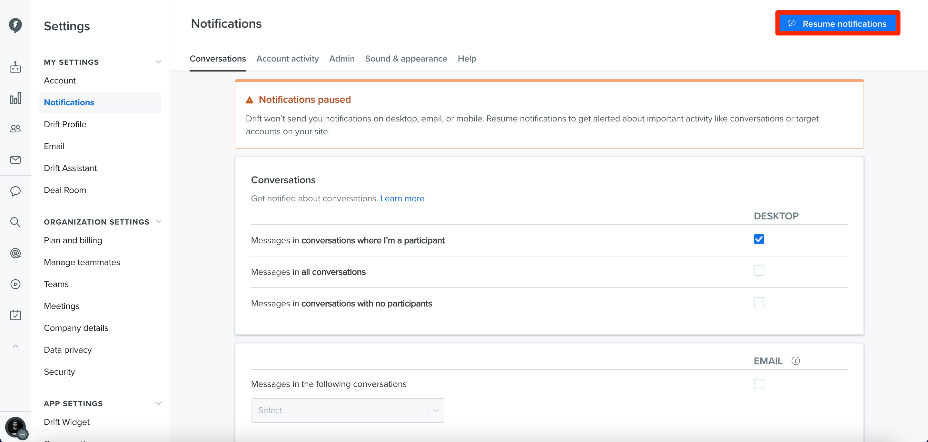Uncheck desktop notifications for conversations where I'm a participant
Viewport: 928px width, 442px height.
click(x=759, y=239)
